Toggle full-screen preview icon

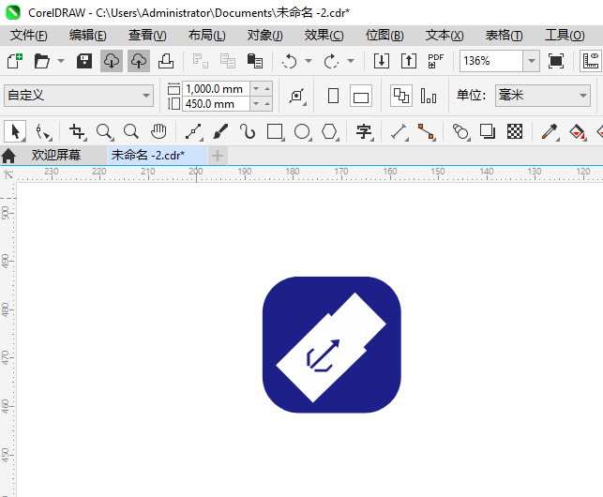(x=556, y=61)
